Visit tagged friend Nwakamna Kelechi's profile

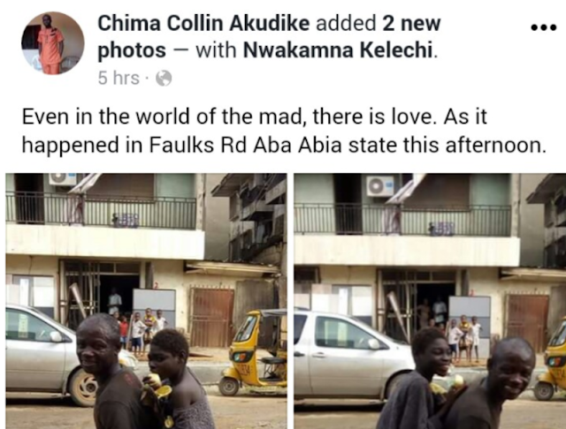338,50
